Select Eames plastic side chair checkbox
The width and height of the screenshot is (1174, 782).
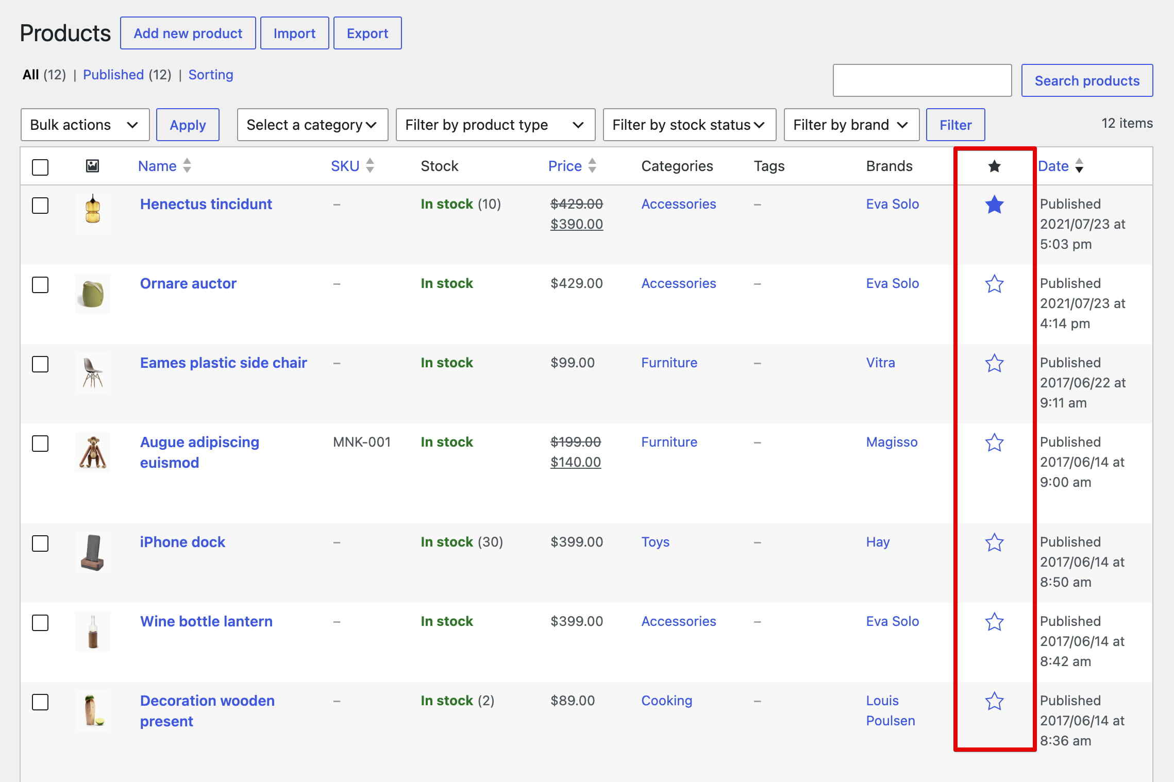pos(40,364)
